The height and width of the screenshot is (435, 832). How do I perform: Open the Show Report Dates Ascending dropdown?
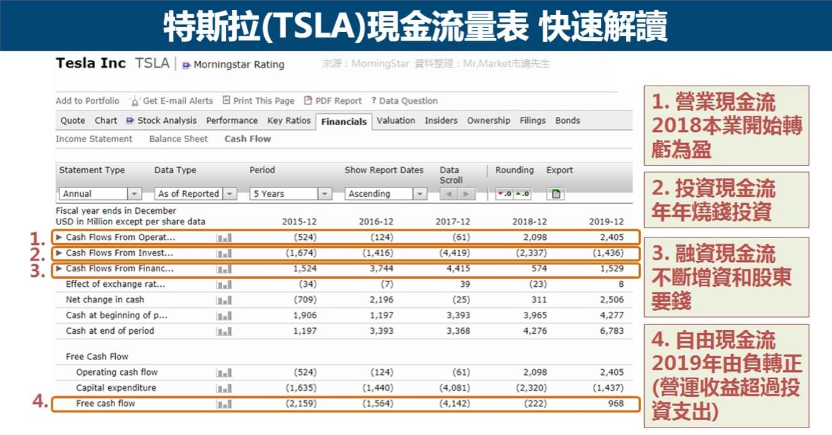386,194
